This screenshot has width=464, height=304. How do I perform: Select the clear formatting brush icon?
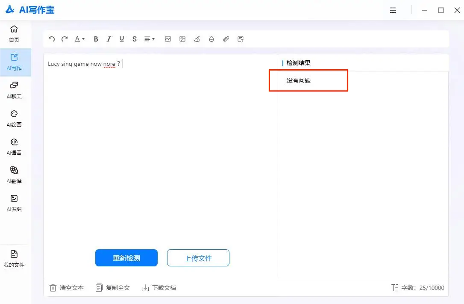pyautogui.click(x=197, y=39)
